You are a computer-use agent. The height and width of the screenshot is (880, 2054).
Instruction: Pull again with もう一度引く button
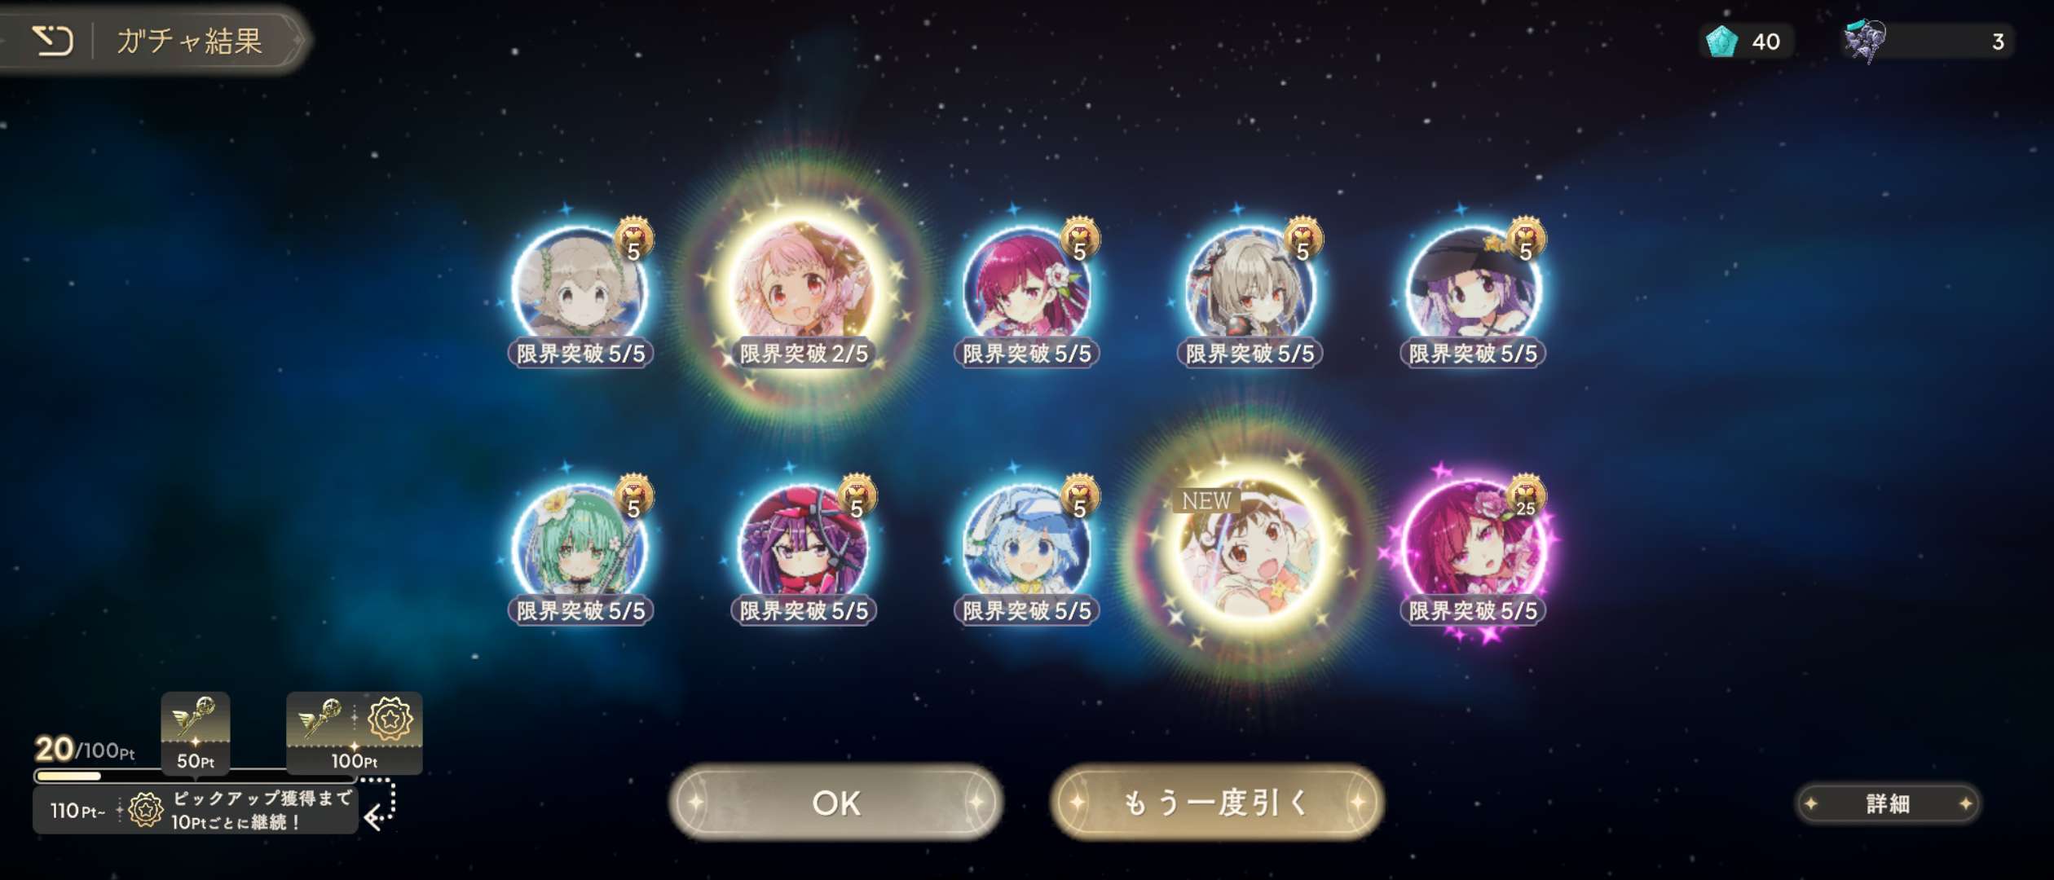[1217, 803]
